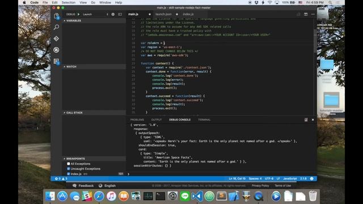Open debug console icon beside gear
Viewport: 363px width, 204px height.
(x=120, y=14)
